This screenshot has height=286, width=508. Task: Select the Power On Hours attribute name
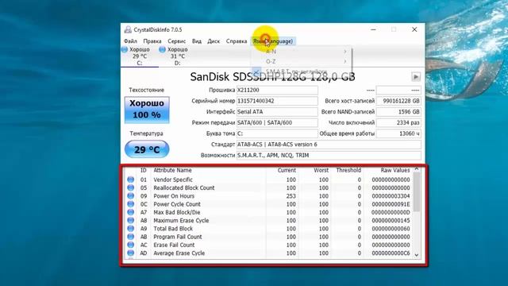(x=174, y=196)
